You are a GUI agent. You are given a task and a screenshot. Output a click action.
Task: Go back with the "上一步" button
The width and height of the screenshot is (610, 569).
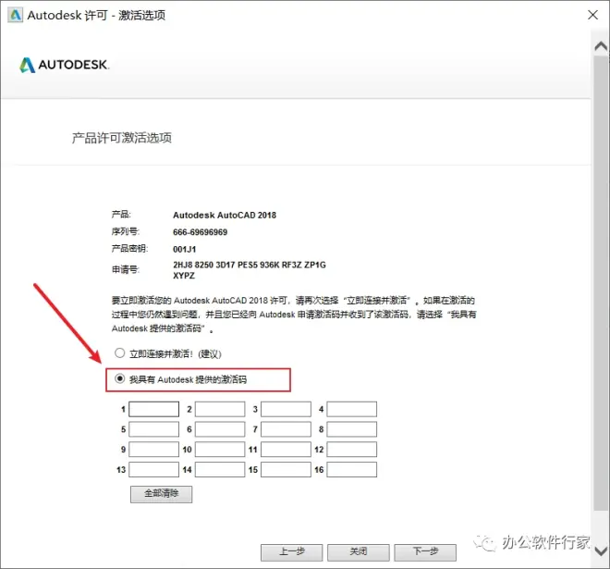pos(292,551)
